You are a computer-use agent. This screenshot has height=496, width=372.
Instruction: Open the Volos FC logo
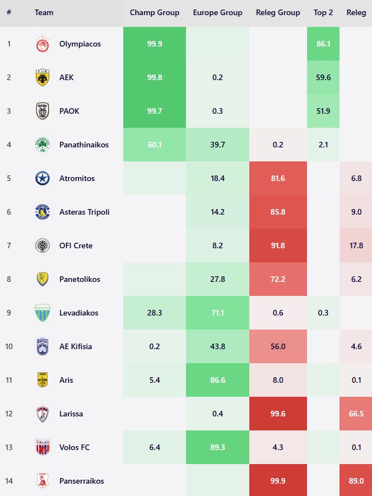click(43, 447)
